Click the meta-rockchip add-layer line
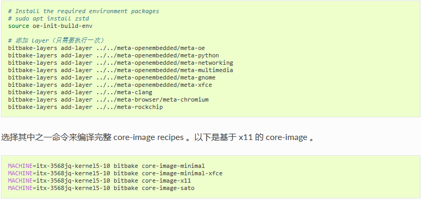The width and height of the screenshot is (421, 200). (85, 107)
